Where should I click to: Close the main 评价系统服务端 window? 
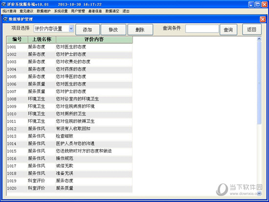(264, 4)
